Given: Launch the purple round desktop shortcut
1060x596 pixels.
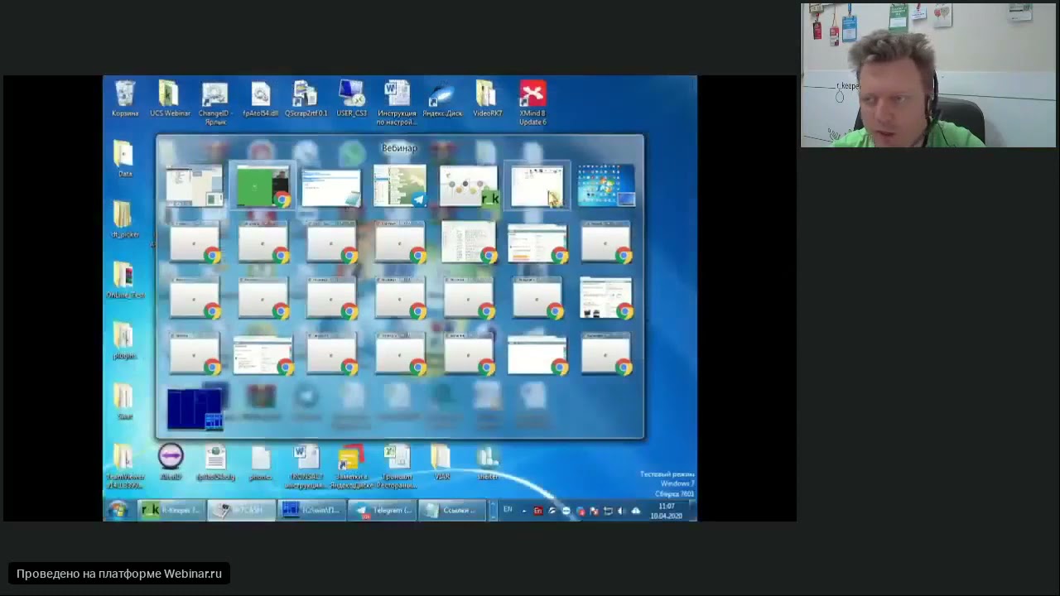Looking at the screenshot, I should coord(171,461).
